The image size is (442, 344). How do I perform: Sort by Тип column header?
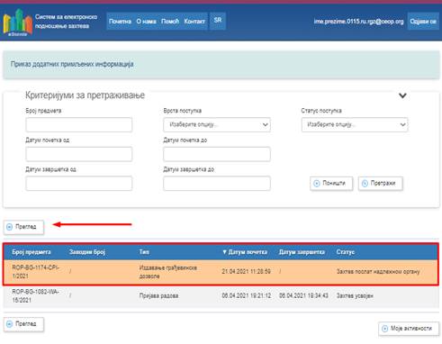tap(144, 252)
